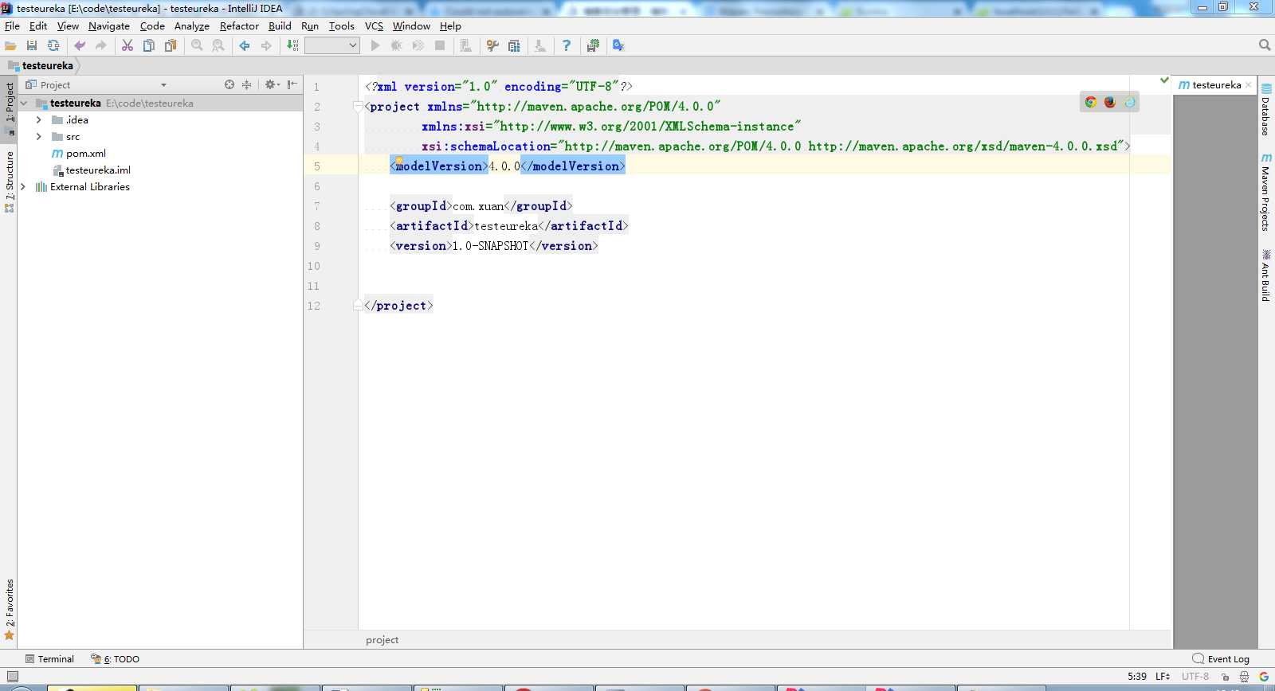The height and width of the screenshot is (691, 1275).
Task: Open the File menu
Action: point(12,26)
